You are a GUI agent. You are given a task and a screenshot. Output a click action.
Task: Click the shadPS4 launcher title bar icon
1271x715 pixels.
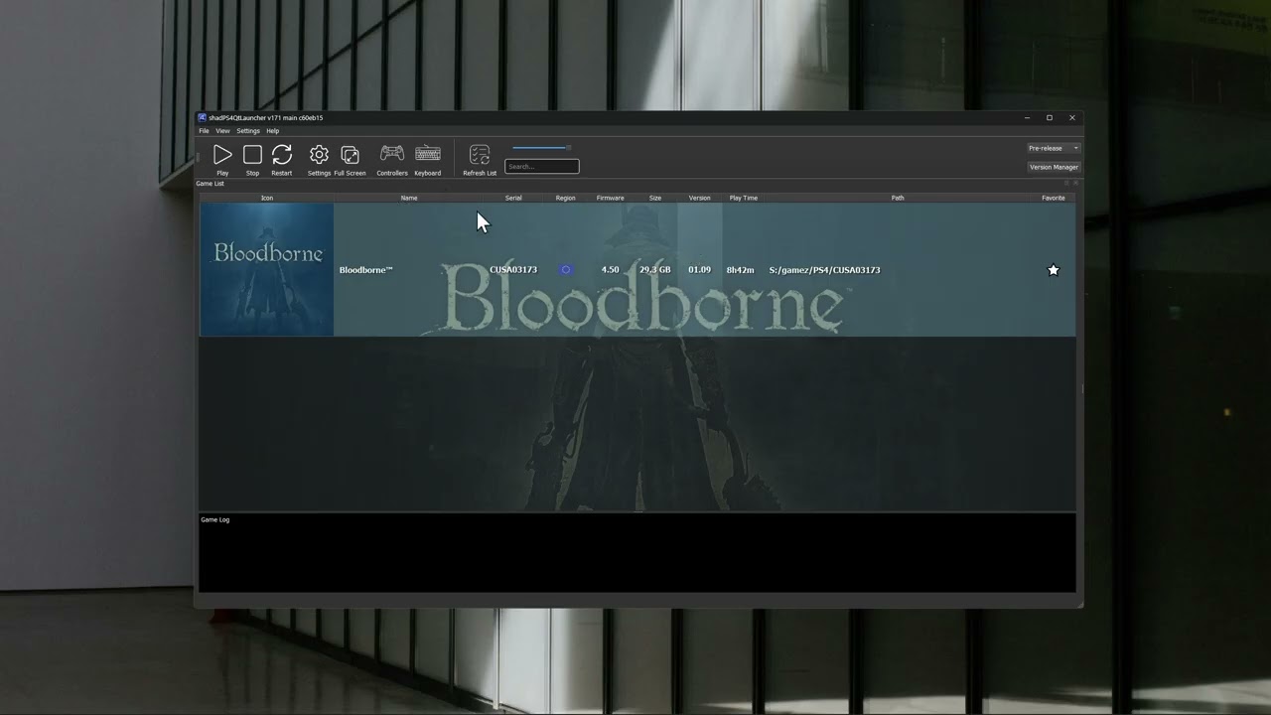tap(203, 117)
